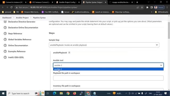Go back in browser
This screenshot has width=170, height=96.
coord(3,7)
